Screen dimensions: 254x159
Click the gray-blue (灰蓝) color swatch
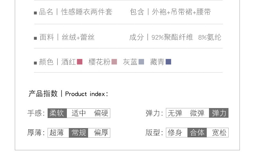coord(141,62)
